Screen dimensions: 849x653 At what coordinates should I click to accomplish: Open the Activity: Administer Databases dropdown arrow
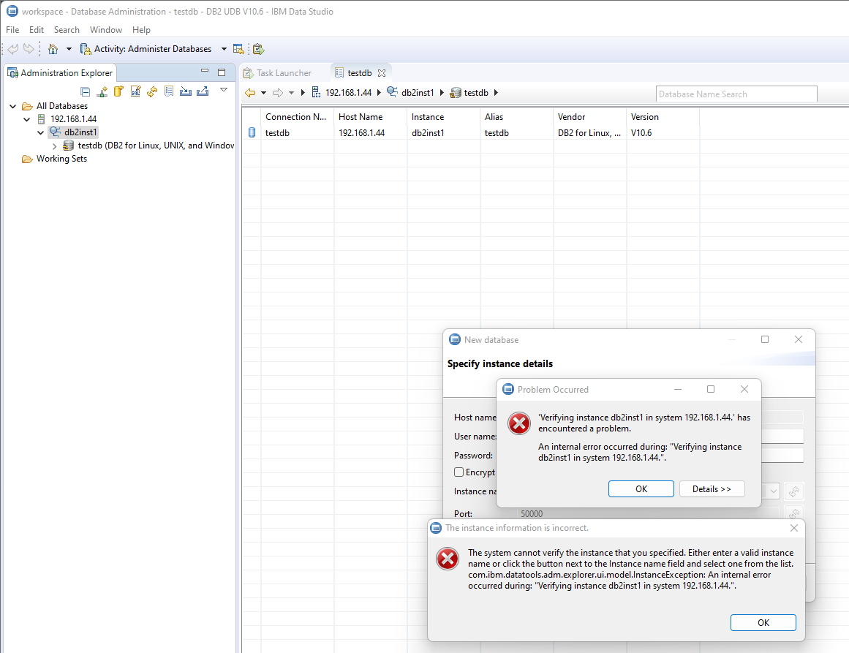224,49
